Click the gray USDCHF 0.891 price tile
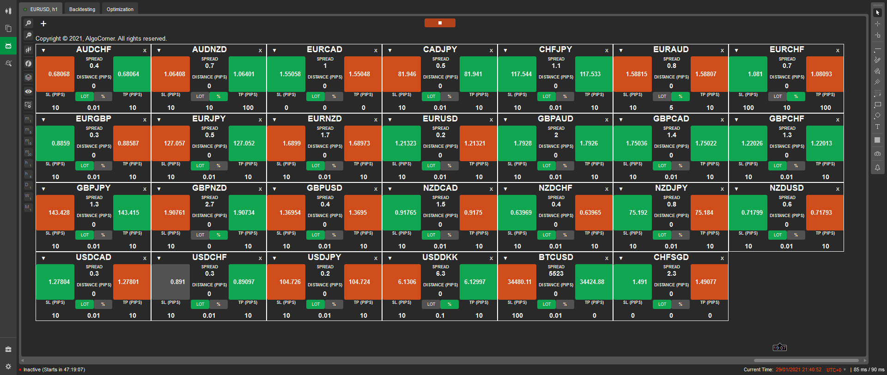This screenshot has width=887, height=375. [x=170, y=282]
